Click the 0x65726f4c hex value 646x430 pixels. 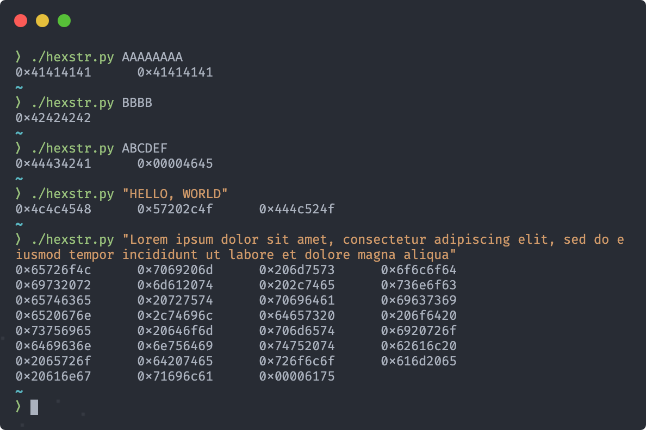pos(53,270)
